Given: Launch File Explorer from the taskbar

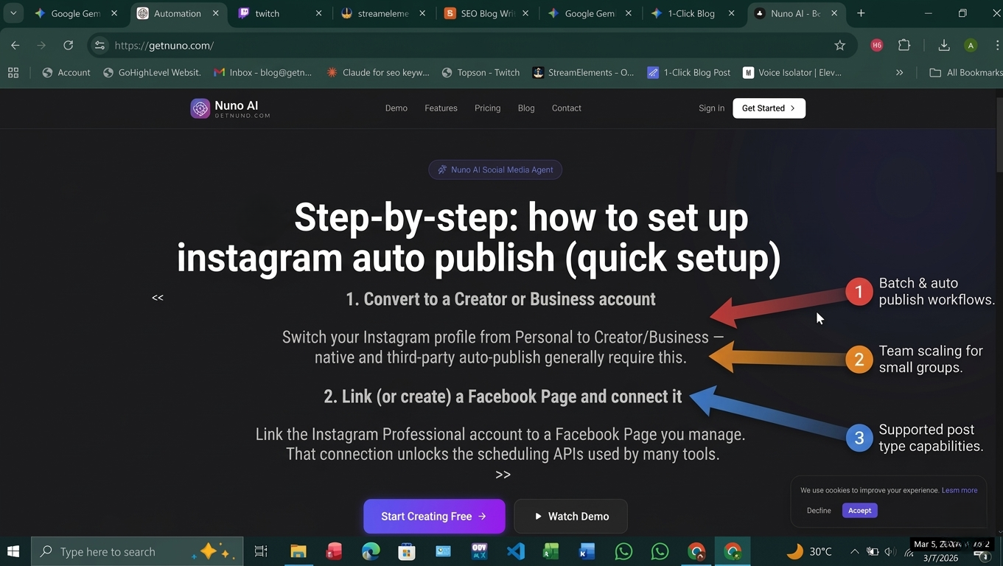Looking at the screenshot, I should pos(298,551).
